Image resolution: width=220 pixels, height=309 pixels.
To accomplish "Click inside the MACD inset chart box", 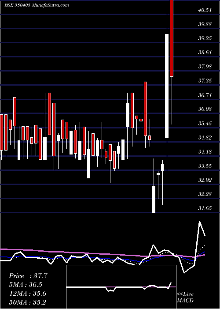I will [121, 287].
